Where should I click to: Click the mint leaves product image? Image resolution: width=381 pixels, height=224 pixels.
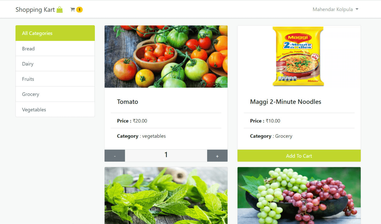click(166, 195)
